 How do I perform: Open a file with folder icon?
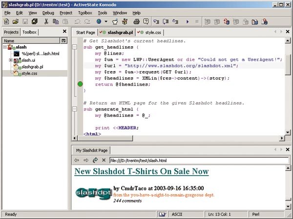tap(16, 21)
